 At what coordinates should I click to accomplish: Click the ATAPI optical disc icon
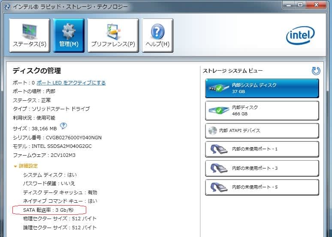(x=213, y=131)
